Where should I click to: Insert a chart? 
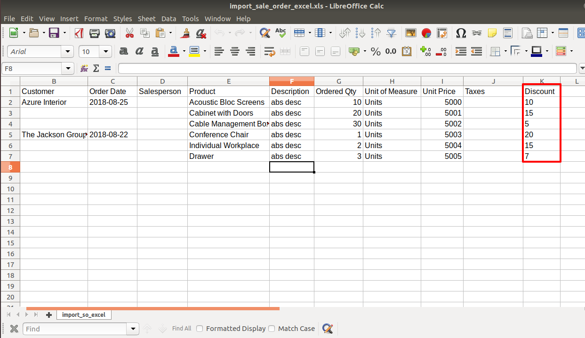tap(426, 33)
